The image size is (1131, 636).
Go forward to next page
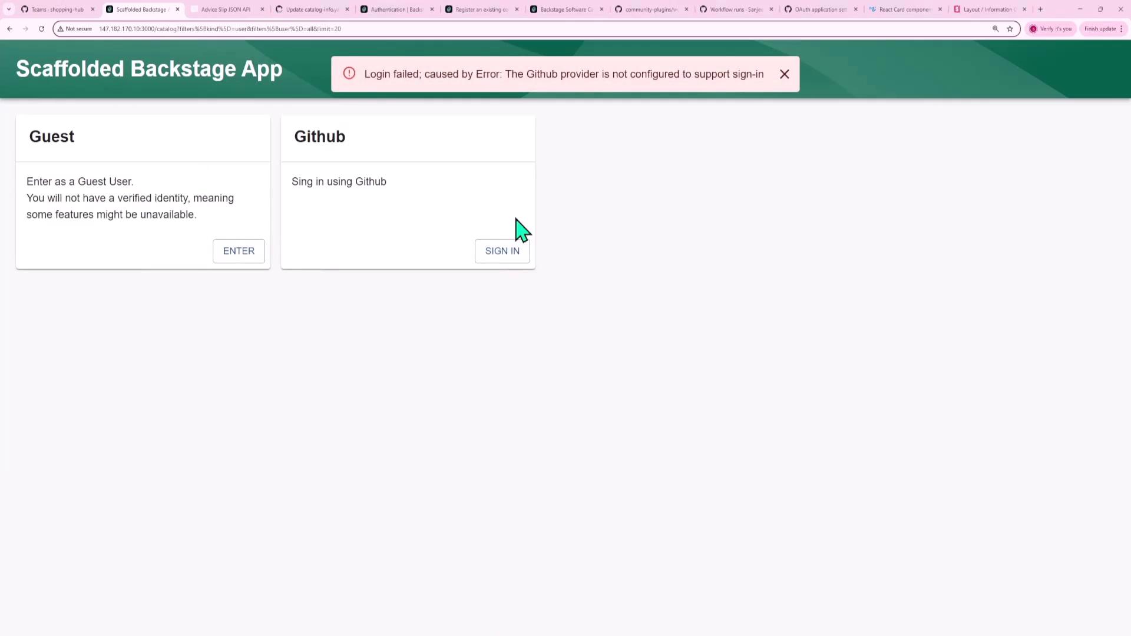click(x=25, y=29)
